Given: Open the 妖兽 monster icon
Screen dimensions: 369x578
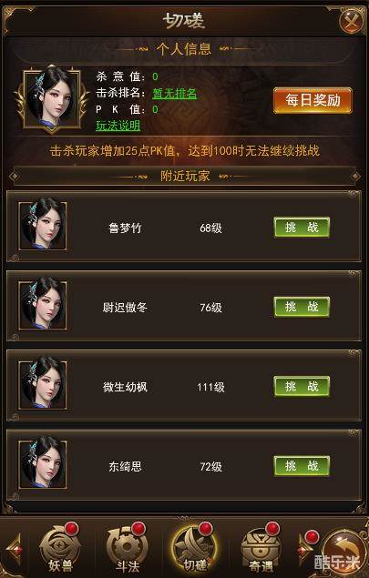Looking at the screenshot, I should tap(60, 549).
